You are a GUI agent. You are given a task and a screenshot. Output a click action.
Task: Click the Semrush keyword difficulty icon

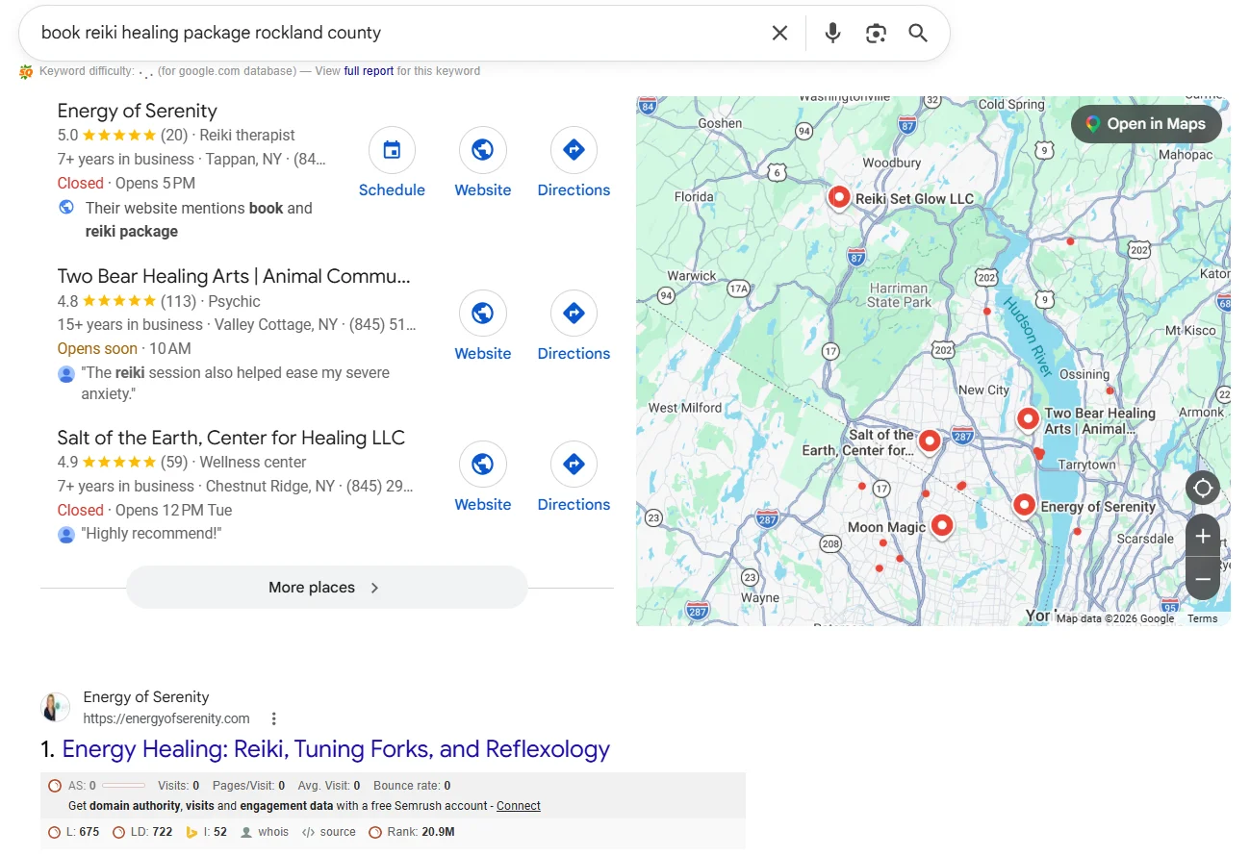(x=26, y=71)
